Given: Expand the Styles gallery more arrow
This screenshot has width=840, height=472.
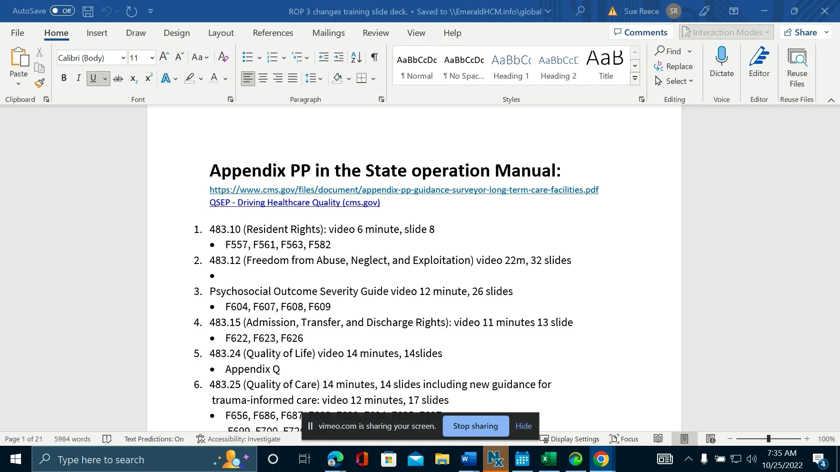Looking at the screenshot, I should coord(635,79).
